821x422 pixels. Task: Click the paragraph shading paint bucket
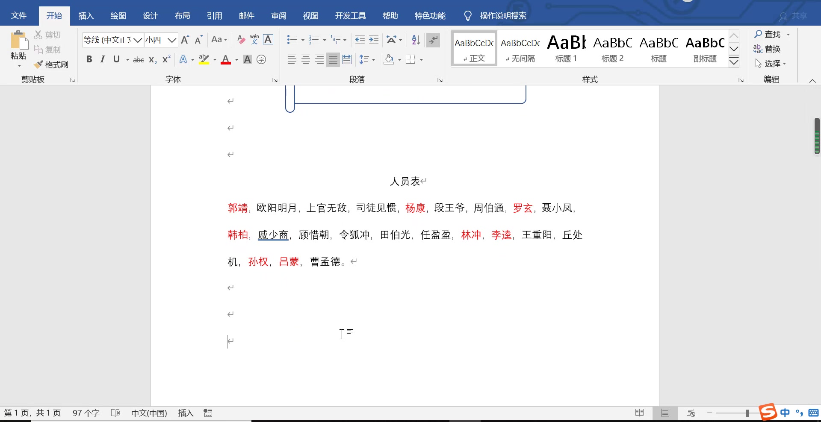[x=389, y=59]
